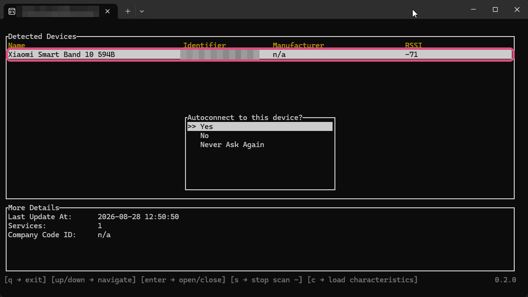528x297 pixels.
Task: Click the blurred device identifier cell
Action: pos(220,55)
